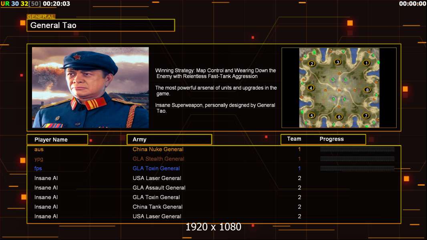Click the UR 30 32[50] status readout
Image resolution: width=427 pixels, height=240 pixels.
(21, 4)
